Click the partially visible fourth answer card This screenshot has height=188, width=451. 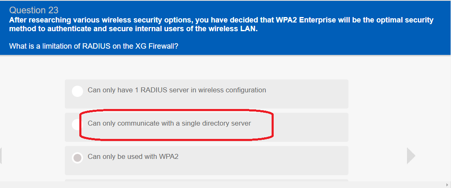coord(206,180)
